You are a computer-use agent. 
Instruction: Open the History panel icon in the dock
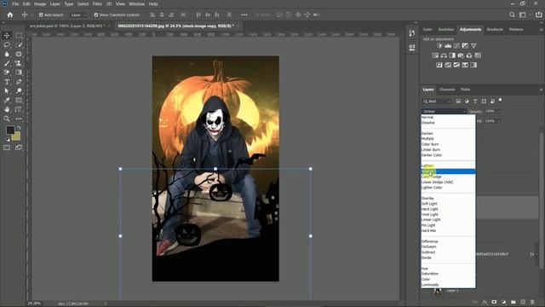pos(412,33)
